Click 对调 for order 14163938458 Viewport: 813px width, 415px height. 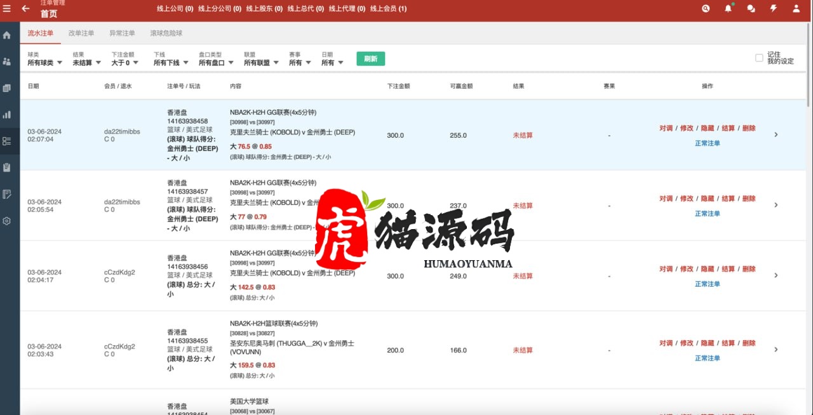click(x=666, y=128)
